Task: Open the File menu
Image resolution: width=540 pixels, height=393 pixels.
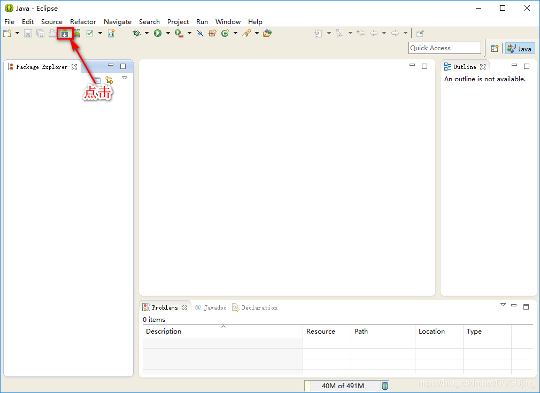Action: point(9,22)
